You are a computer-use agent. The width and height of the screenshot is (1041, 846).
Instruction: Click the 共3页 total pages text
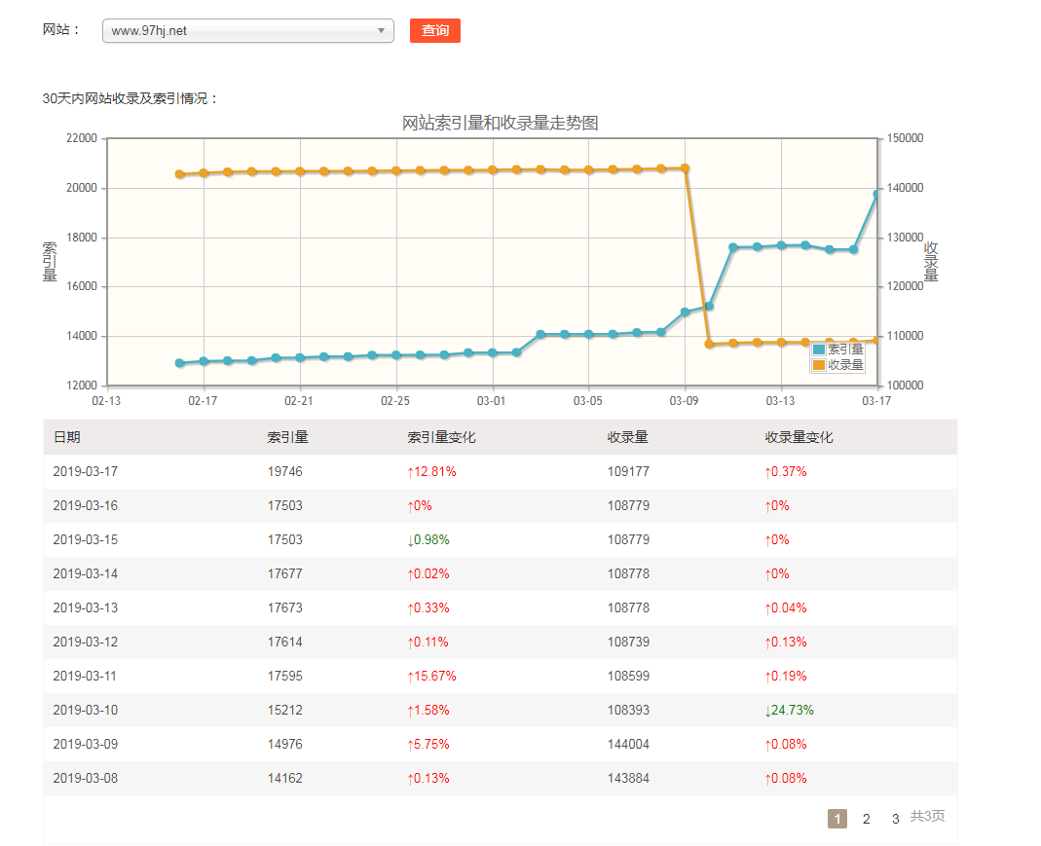coord(927,816)
